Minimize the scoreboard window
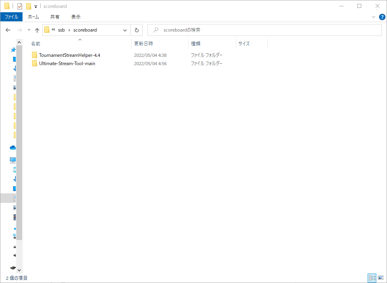387x283 pixels. point(342,6)
